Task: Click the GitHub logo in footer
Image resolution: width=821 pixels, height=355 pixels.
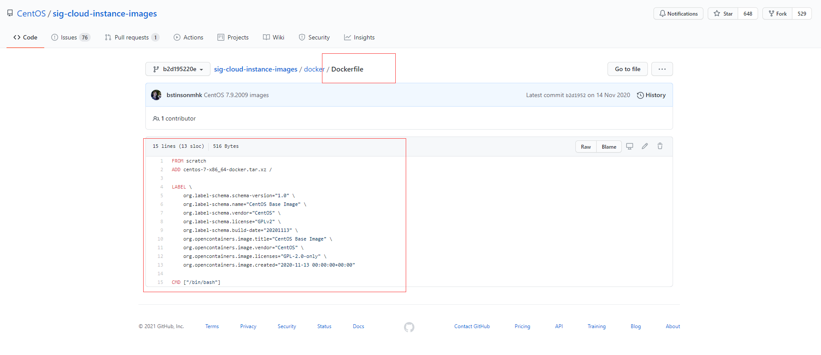Action: coord(409,327)
